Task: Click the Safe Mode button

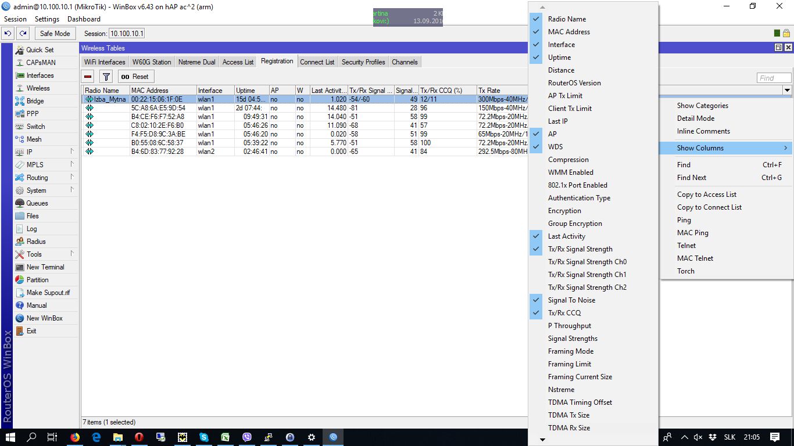Action: pyautogui.click(x=55, y=34)
